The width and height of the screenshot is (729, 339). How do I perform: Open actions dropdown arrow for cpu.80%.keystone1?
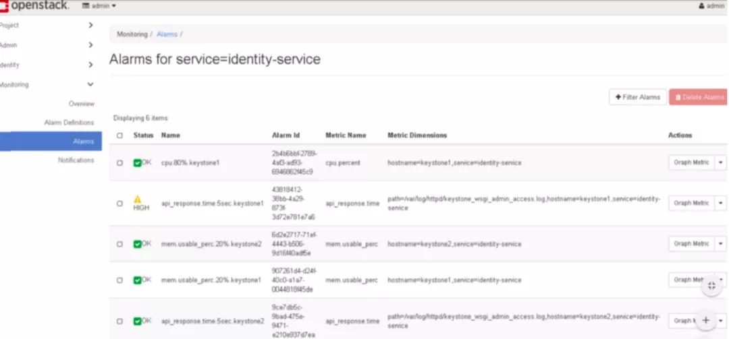click(x=721, y=162)
